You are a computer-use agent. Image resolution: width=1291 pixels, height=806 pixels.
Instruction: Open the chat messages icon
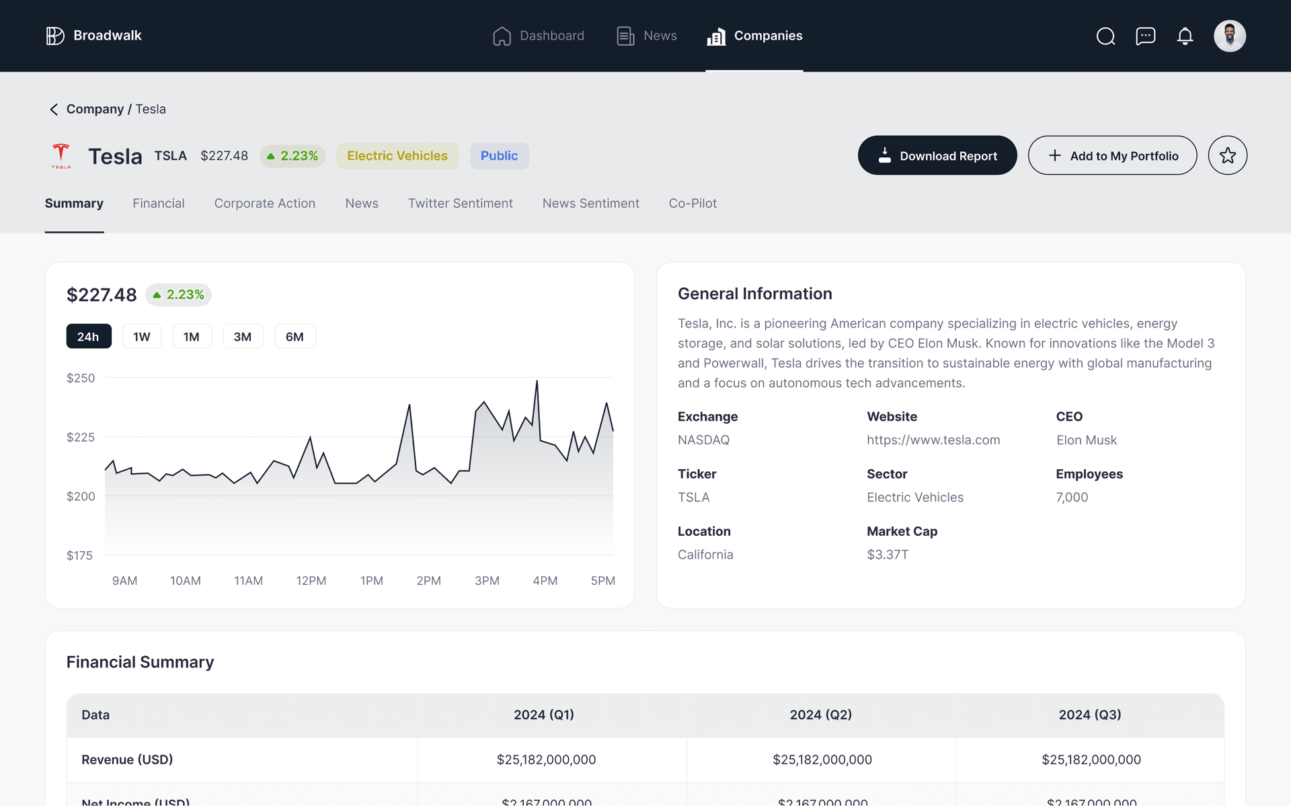click(x=1145, y=36)
